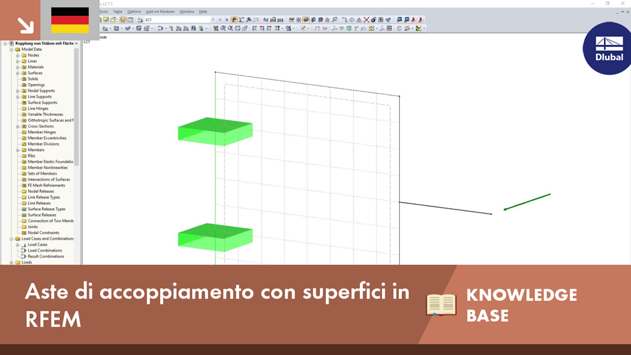Screen dimensions: 631x355
Task: Open the Add-on Modules menu
Action: [160, 12]
